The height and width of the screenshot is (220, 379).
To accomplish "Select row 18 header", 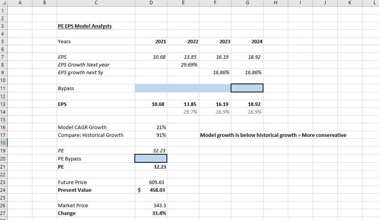I will (x=3, y=143).
